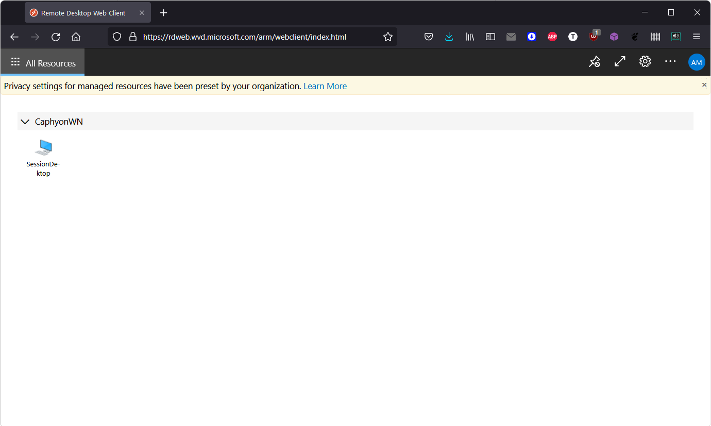Collapse the CaphyonWN workspace group
Image resolution: width=711 pixels, height=426 pixels.
pyautogui.click(x=25, y=122)
